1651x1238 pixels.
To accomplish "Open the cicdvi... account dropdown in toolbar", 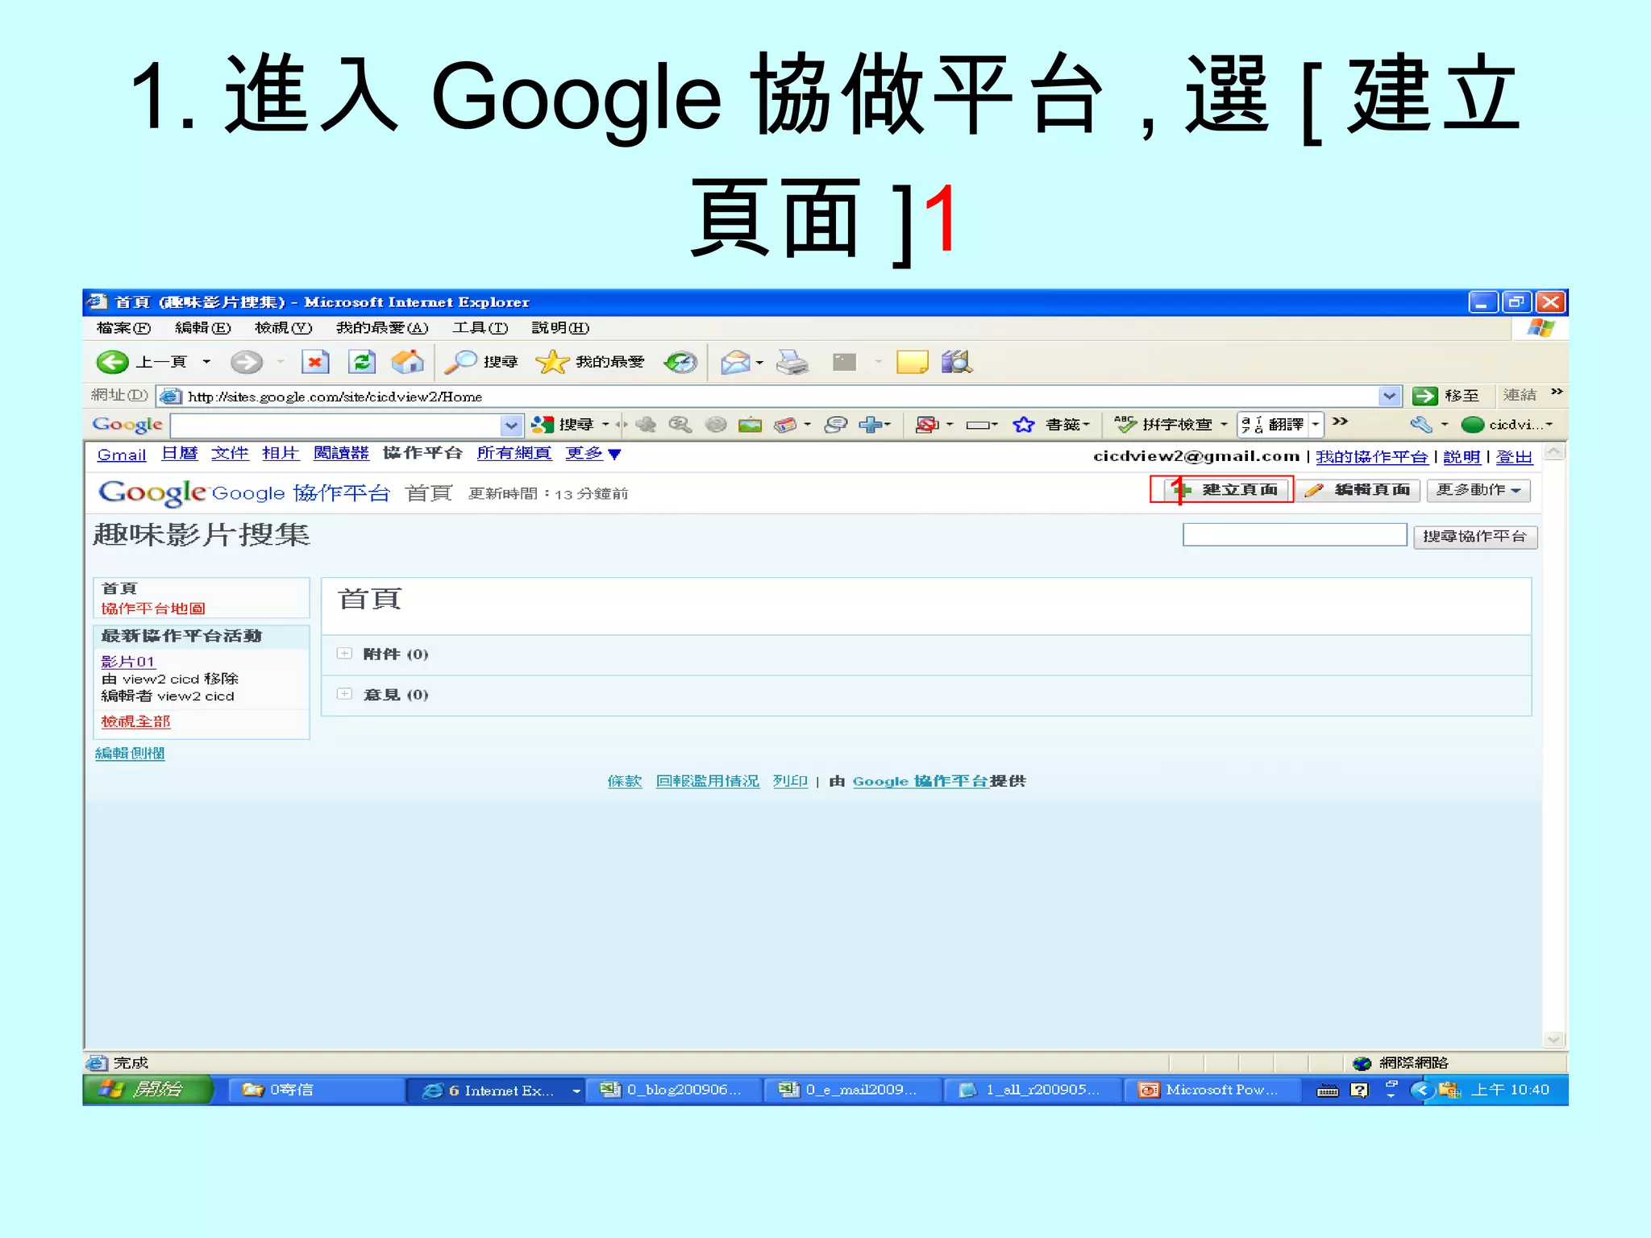I will coord(1508,424).
